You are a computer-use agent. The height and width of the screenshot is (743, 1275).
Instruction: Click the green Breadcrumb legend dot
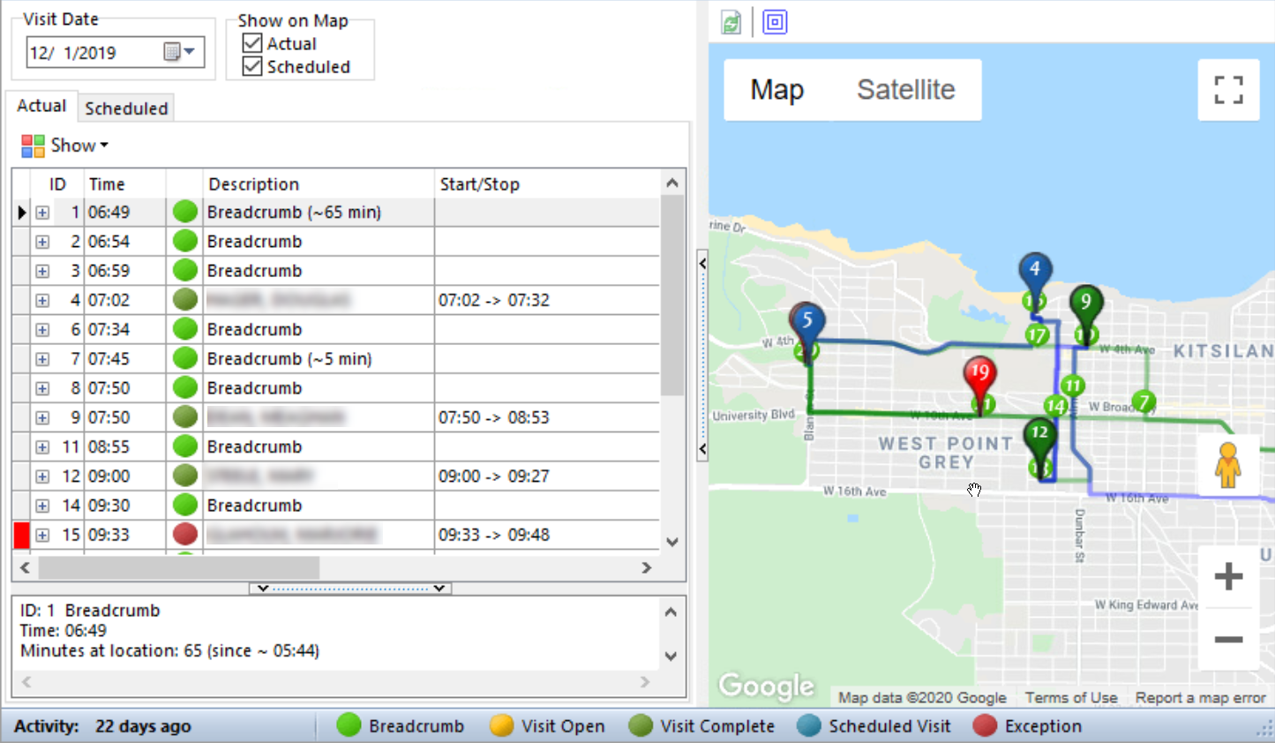349,725
